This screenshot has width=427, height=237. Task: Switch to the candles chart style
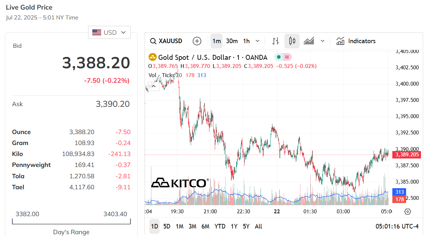coord(292,41)
